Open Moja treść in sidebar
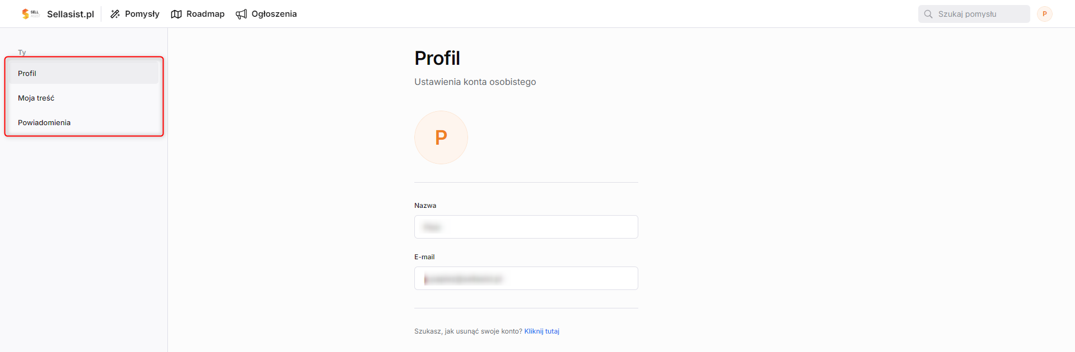This screenshot has height=352, width=1075. (84, 98)
